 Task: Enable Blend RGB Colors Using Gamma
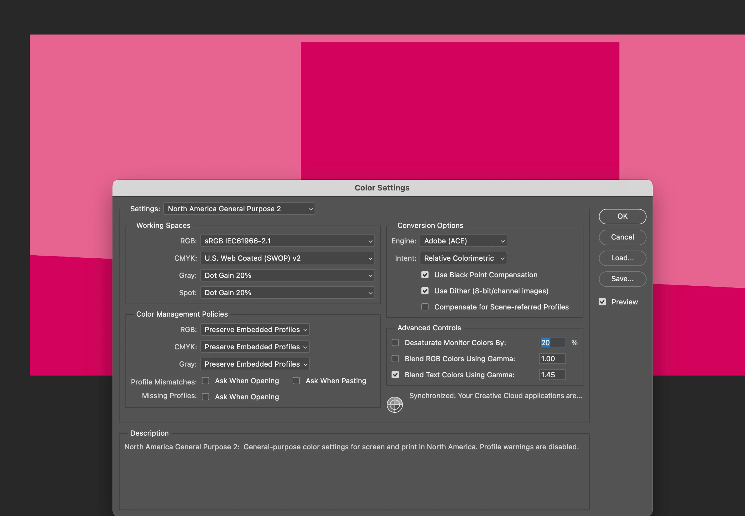tap(395, 359)
